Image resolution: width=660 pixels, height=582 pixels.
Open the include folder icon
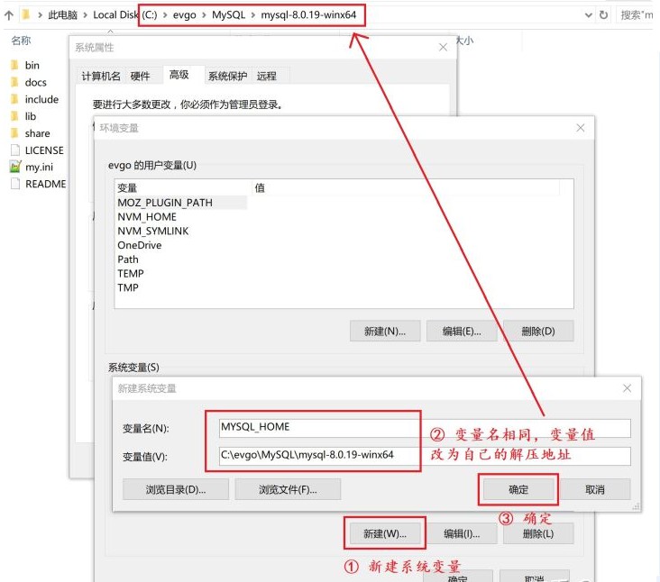pyautogui.click(x=14, y=99)
